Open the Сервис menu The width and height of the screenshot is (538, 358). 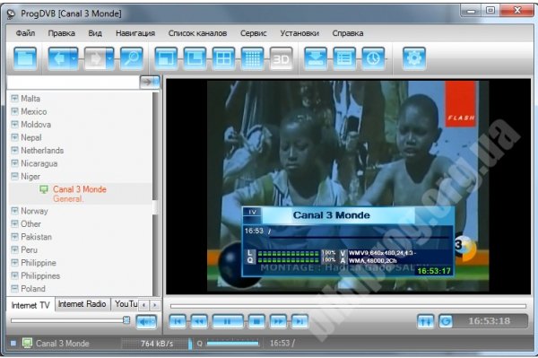(x=253, y=33)
